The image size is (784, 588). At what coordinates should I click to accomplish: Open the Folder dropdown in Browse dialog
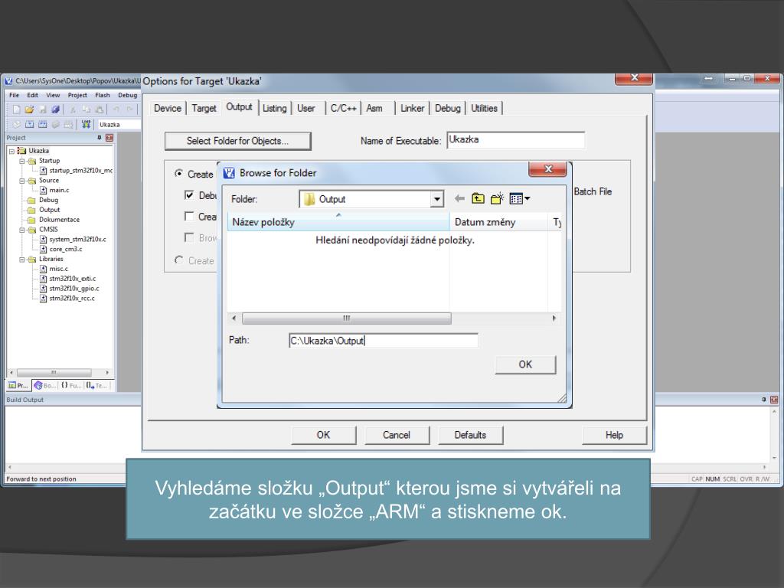click(x=437, y=199)
